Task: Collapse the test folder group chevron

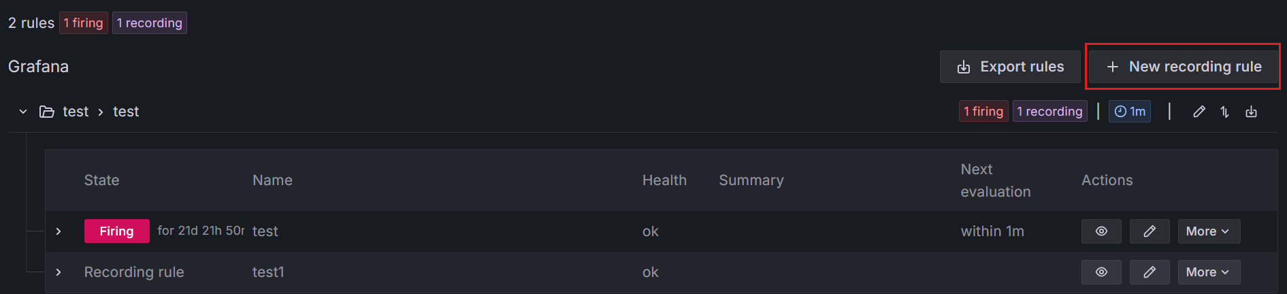Action: click(x=23, y=112)
